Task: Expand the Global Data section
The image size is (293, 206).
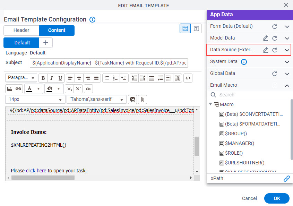Action: coord(287,74)
